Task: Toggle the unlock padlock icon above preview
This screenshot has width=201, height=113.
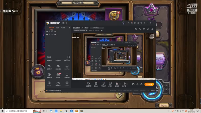Action: coord(140,29)
